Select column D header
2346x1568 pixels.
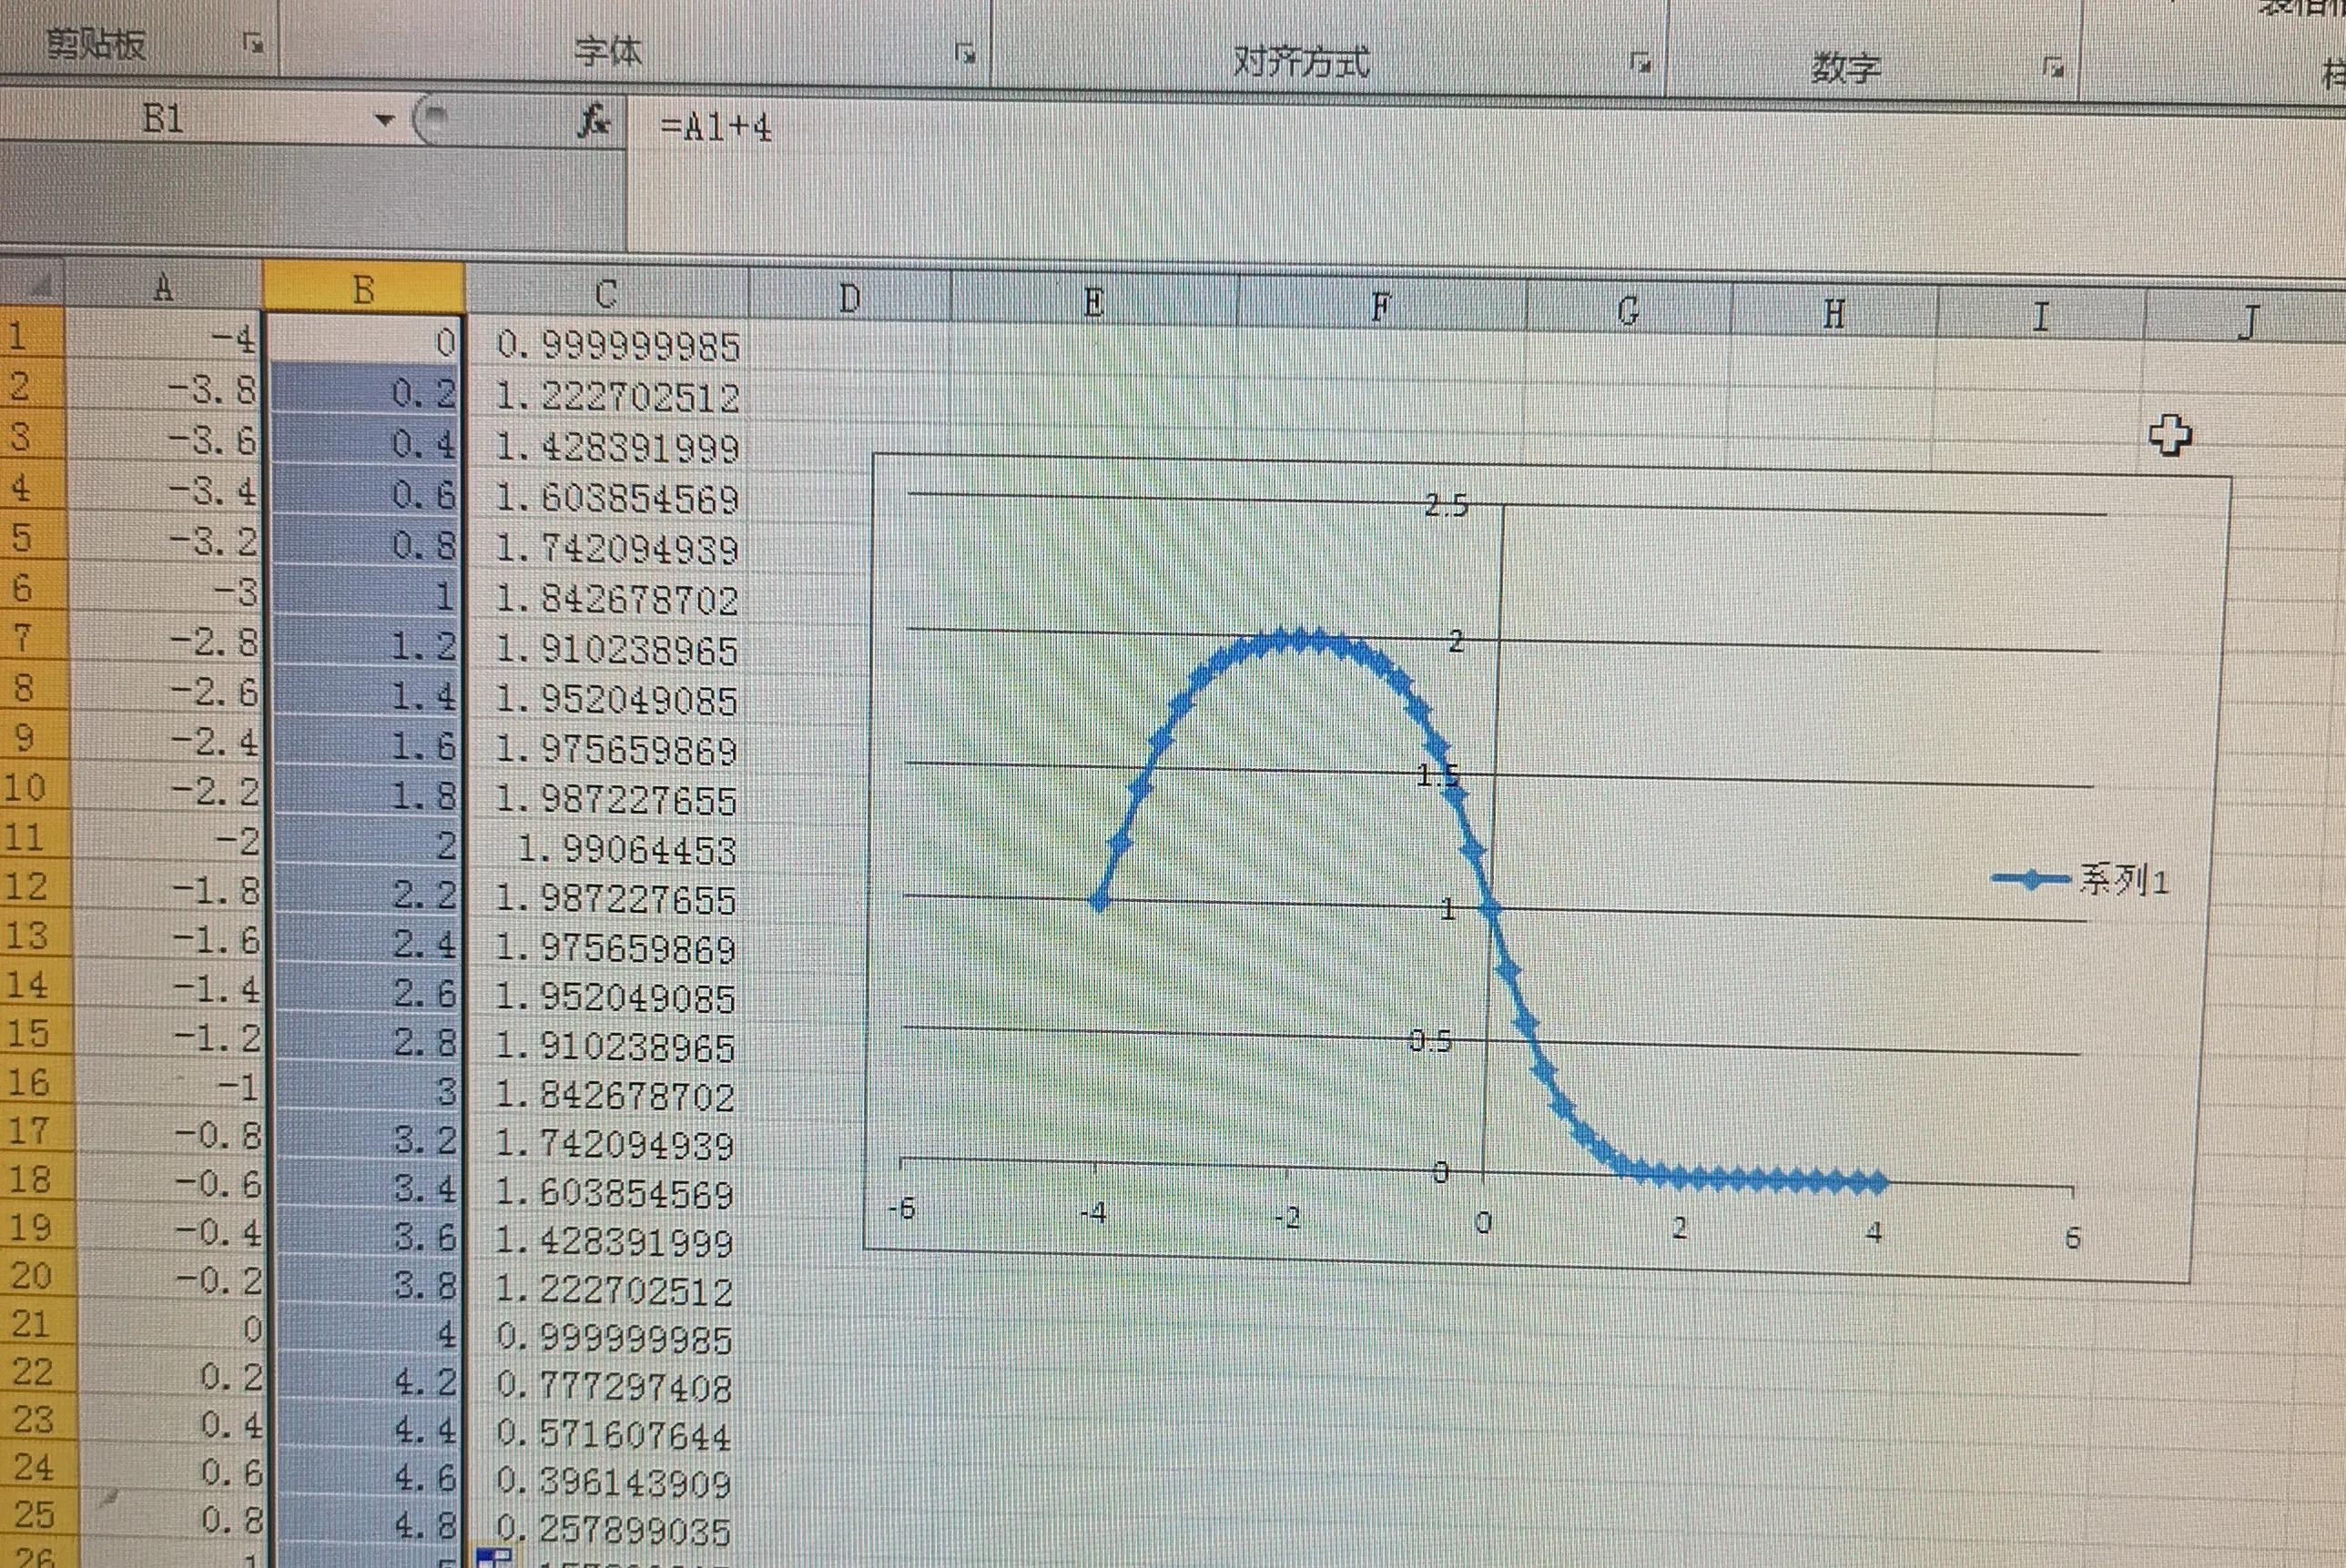click(849, 298)
